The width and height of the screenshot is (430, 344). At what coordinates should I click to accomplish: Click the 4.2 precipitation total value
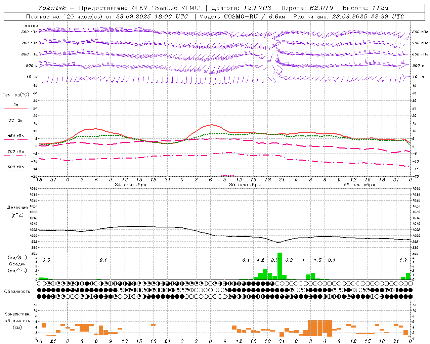coord(260,260)
